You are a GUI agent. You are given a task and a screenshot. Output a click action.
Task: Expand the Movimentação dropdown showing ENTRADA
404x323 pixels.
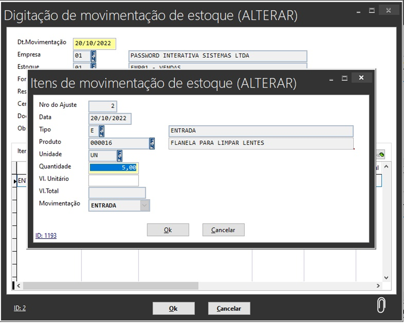pos(144,205)
